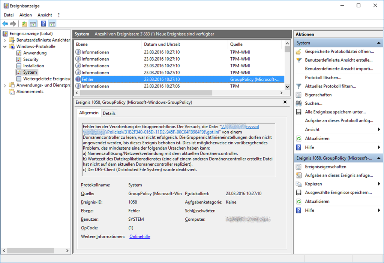Open the Aktion menu

(25, 15)
